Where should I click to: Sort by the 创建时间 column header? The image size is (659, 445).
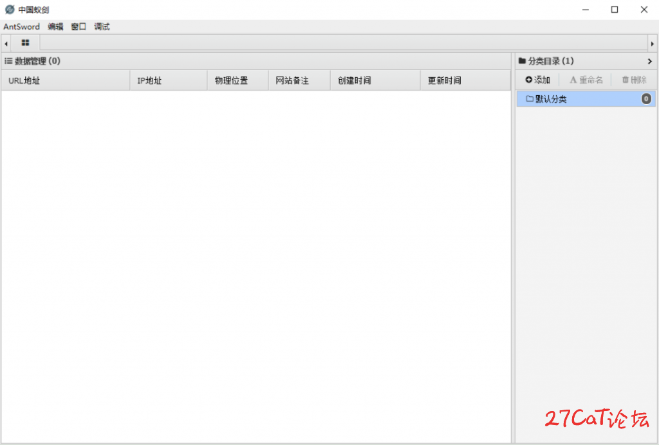tap(375, 80)
